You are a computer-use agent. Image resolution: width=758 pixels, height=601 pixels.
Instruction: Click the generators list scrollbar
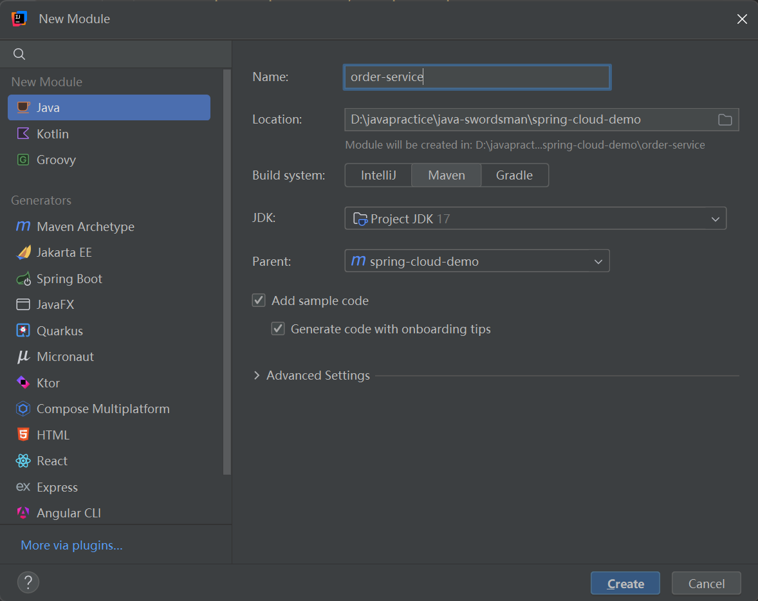(x=226, y=272)
